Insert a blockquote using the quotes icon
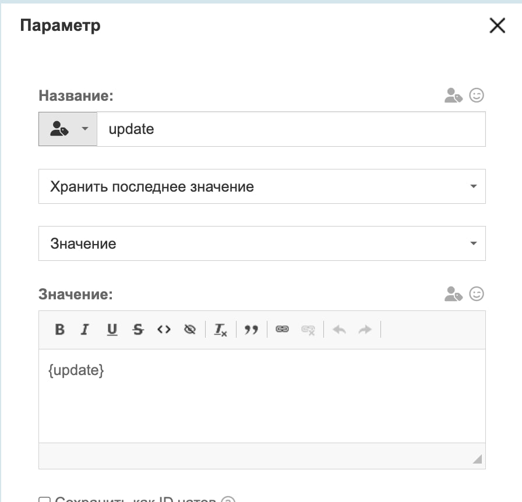Viewport: 522px width, 502px height. point(251,330)
